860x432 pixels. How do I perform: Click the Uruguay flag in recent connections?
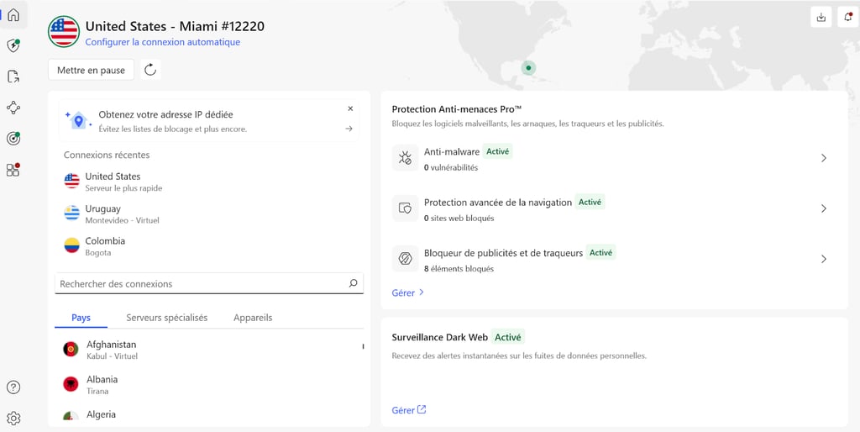[x=72, y=213]
